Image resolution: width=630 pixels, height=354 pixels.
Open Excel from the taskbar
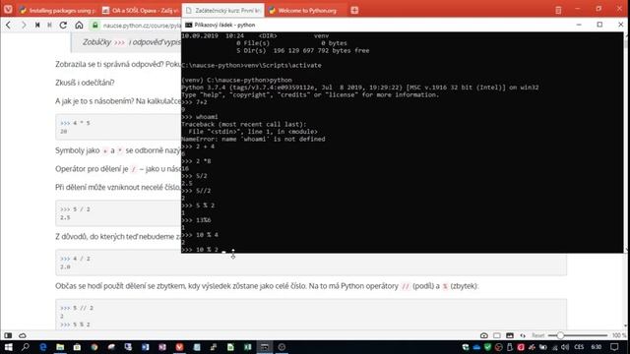(x=247, y=347)
